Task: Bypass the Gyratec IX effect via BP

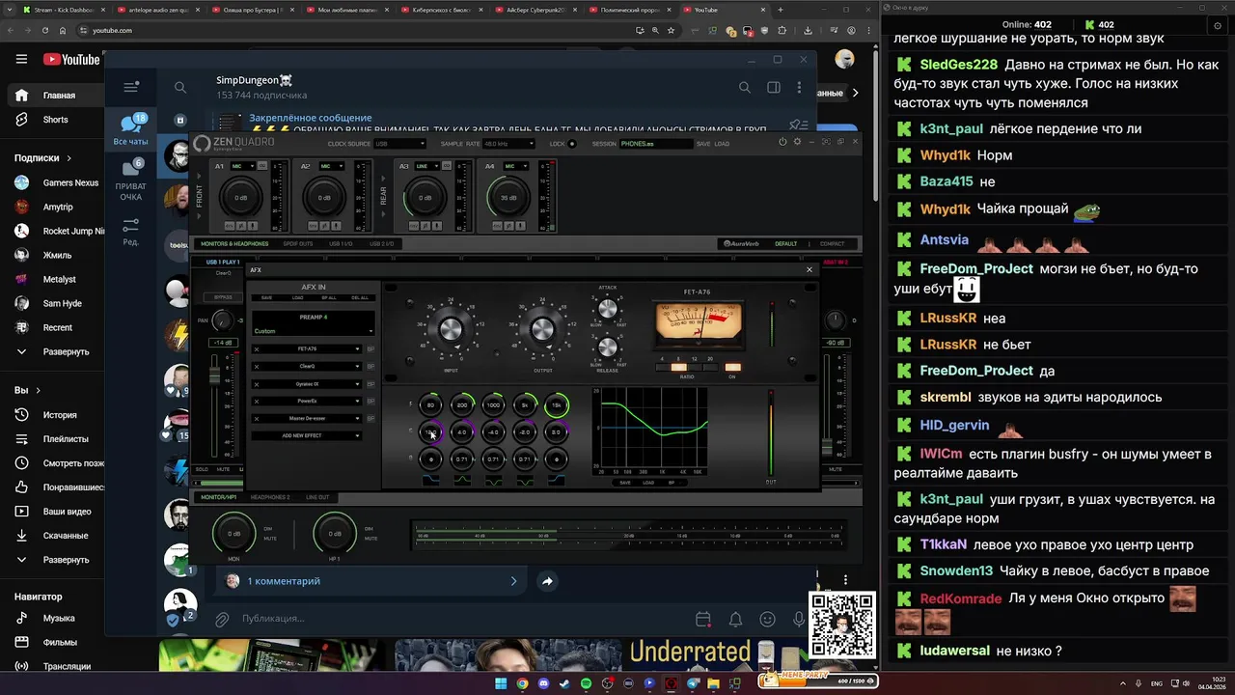Action: point(370,384)
